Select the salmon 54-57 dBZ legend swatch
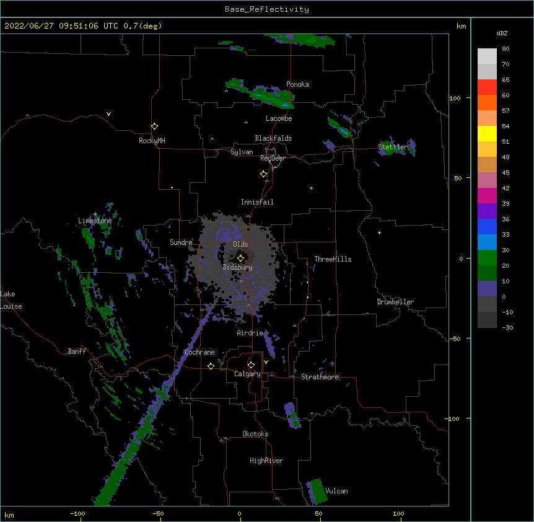Image resolution: width=534 pixels, height=522 pixels. pyautogui.click(x=487, y=118)
